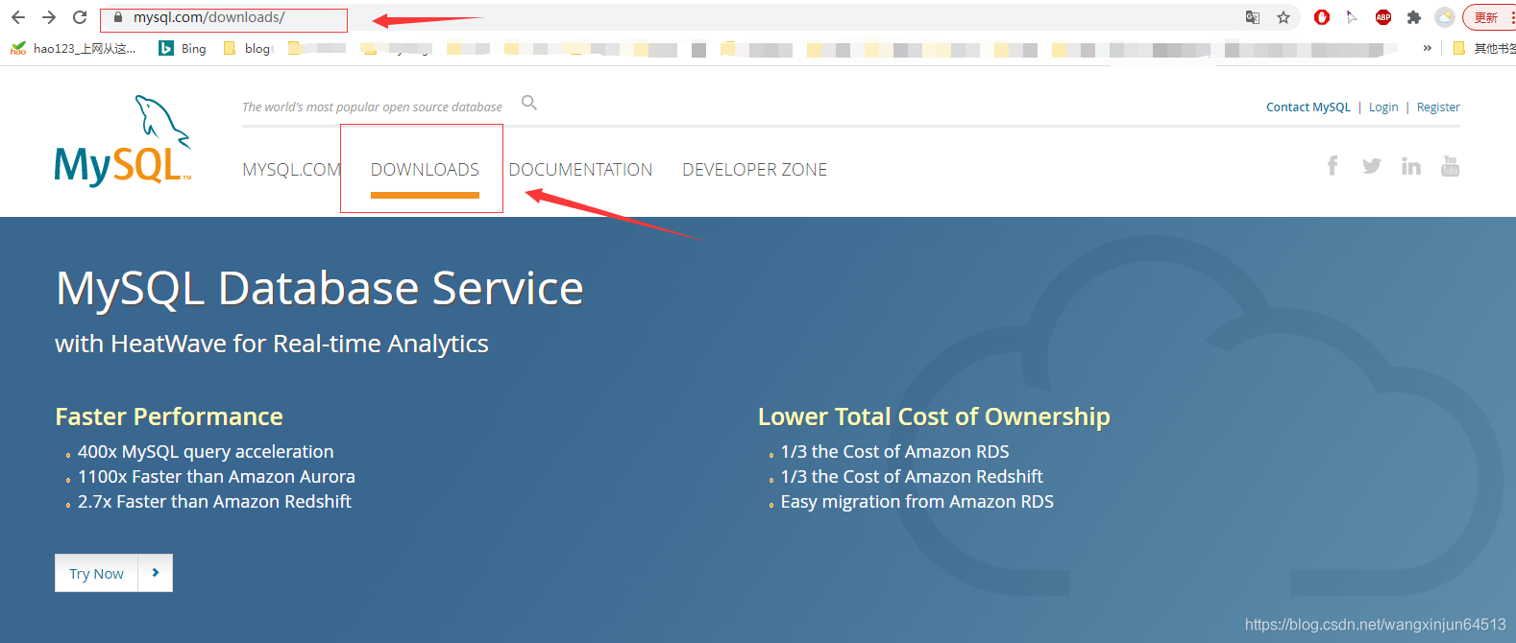The image size is (1516, 643).
Task: Select the DOWNLOADS tab
Action: point(425,170)
